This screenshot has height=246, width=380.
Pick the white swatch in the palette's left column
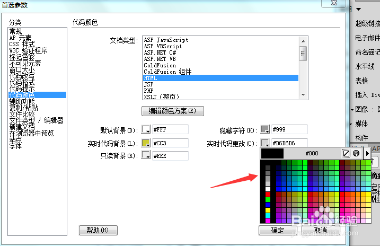[x=268, y=189]
